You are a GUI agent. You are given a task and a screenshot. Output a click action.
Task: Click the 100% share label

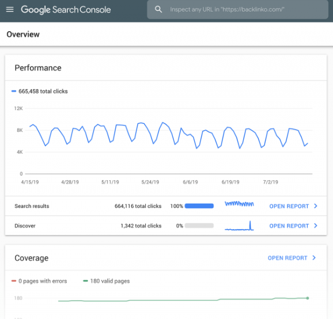click(x=177, y=206)
